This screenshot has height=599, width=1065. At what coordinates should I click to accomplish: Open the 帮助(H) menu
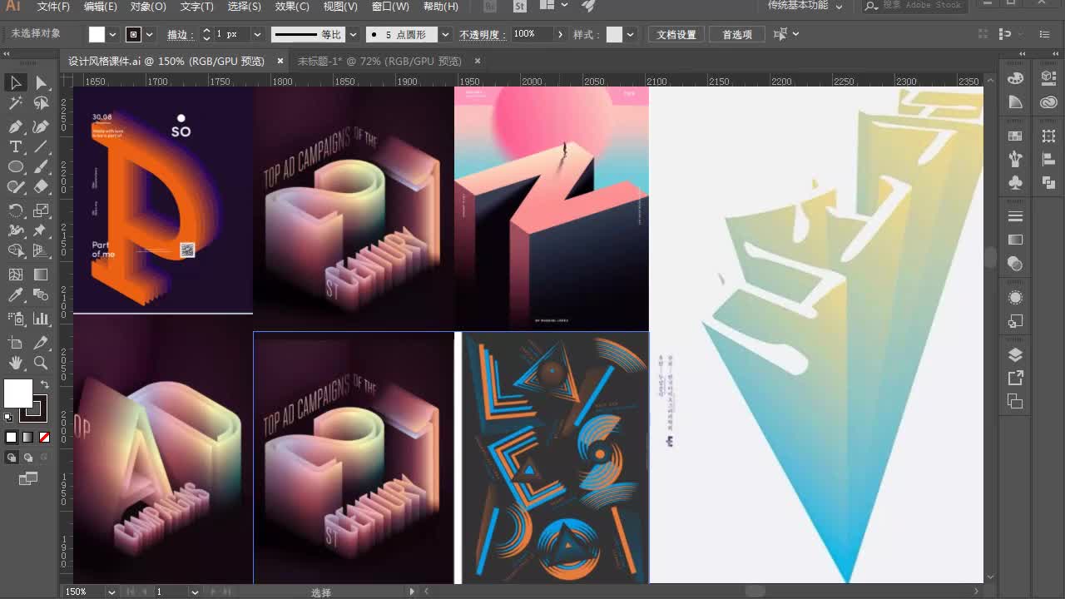point(441,6)
